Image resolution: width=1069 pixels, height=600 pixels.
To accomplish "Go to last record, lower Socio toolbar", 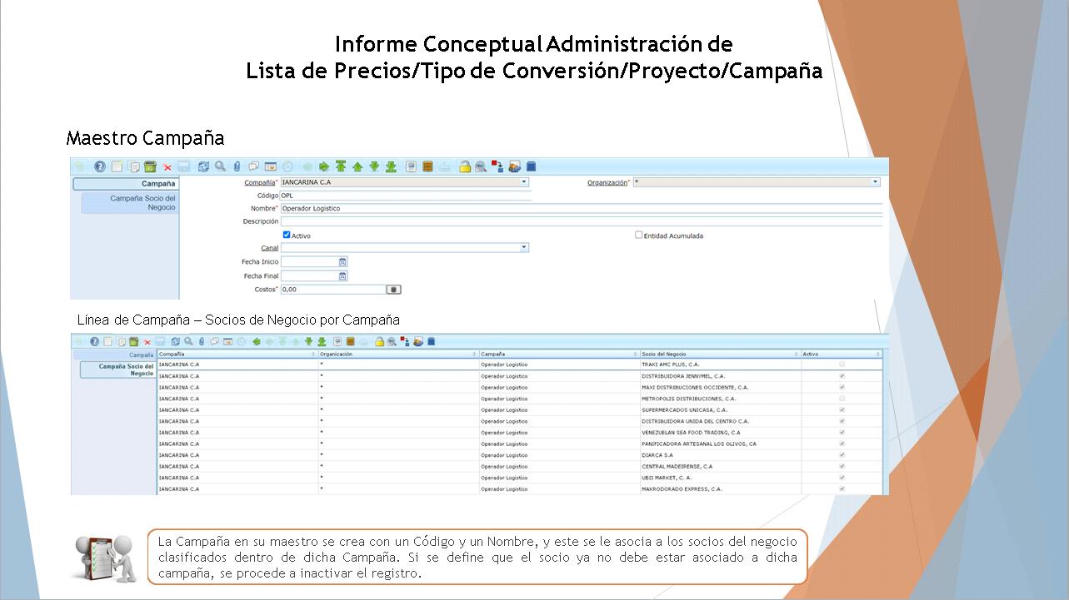I will 321,341.
